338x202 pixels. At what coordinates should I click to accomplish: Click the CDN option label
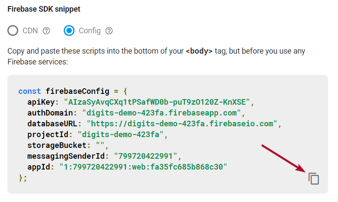(30, 31)
